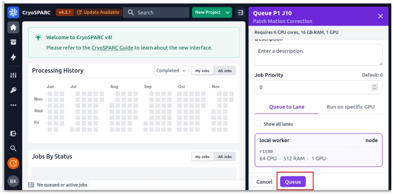393x194 pixels.
Task: Open the CryoSPARC Guide link
Action: pyautogui.click(x=112, y=48)
